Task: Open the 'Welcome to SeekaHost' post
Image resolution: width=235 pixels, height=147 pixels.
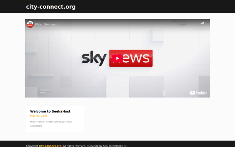Action: (x=50, y=111)
